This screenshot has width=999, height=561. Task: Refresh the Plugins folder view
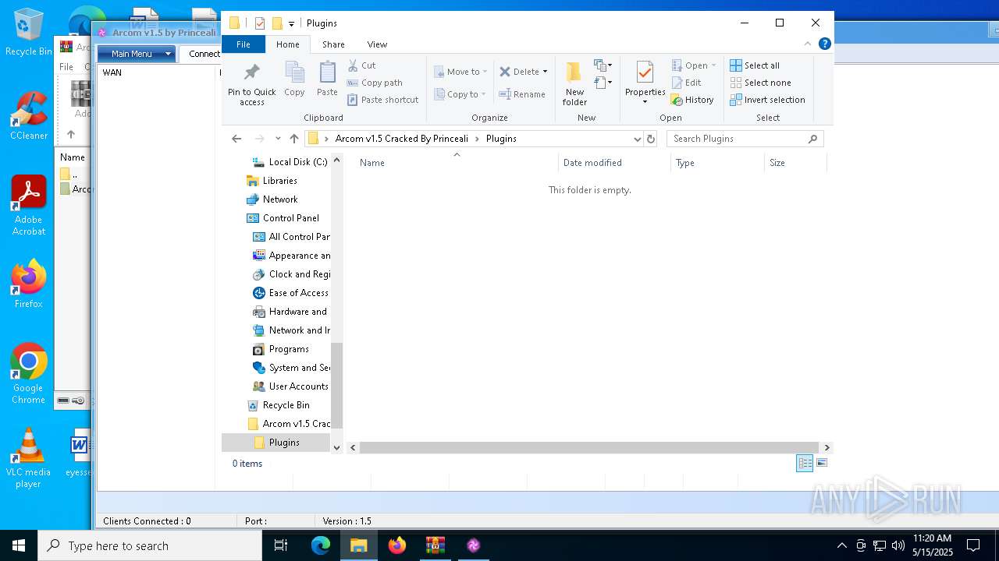[651, 139]
